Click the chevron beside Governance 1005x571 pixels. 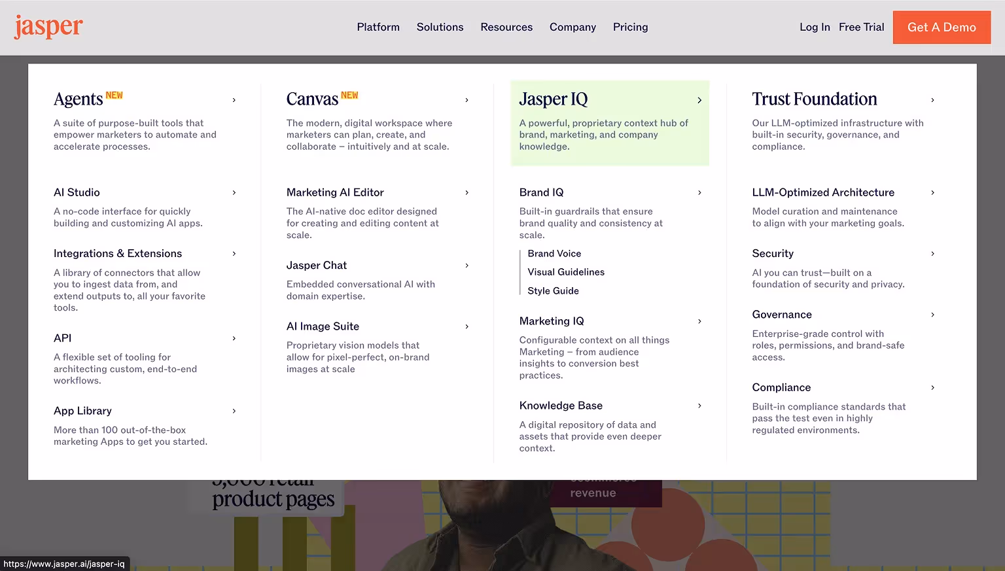pyautogui.click(x=932, y=315)
